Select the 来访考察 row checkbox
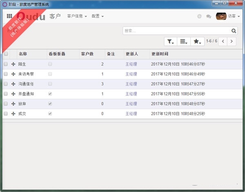245x192 pixels. tap(6, 74)
